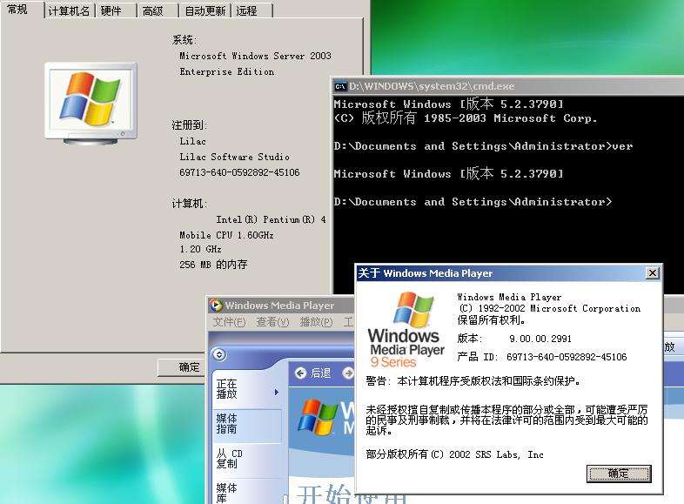The width and height of the screenshot is (684, 504).
Task: Open the 文件(F) menu in Media Player
Action: coord(229,322)
